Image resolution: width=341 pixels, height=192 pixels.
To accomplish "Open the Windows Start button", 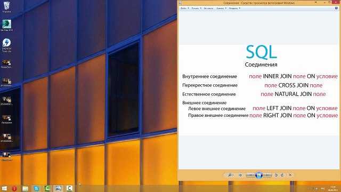I will coord(4,188).
